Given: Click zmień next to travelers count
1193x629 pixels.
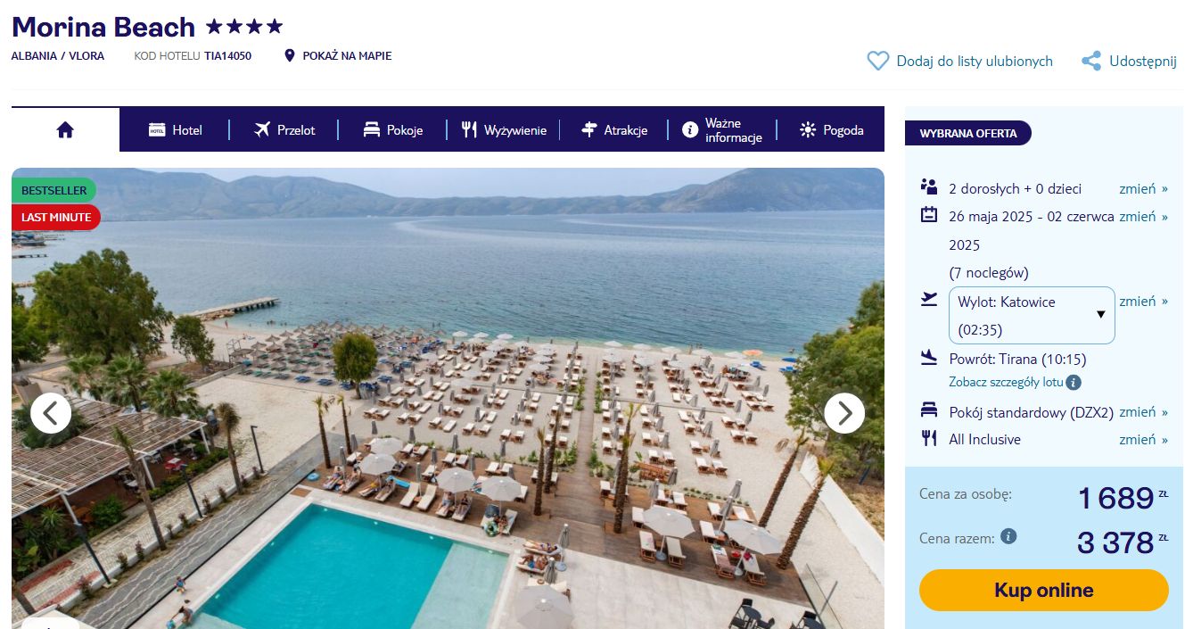Looking at the screenshot, I should (x=1143, y=189).
